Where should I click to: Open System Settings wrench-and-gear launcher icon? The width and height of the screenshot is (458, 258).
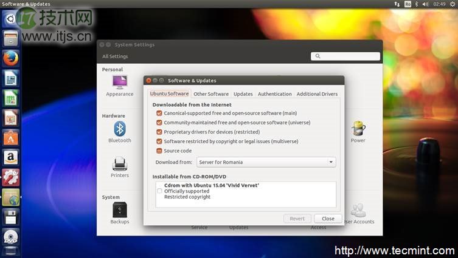tap(10, 177)
